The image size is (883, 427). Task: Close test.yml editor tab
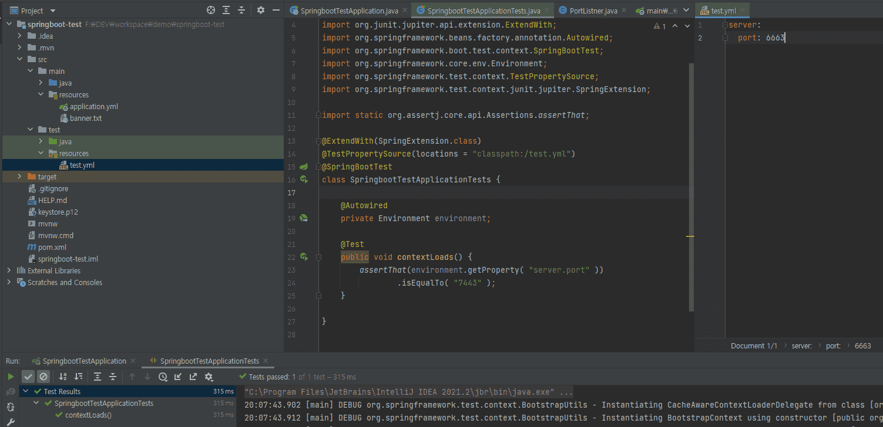(743, 11)
